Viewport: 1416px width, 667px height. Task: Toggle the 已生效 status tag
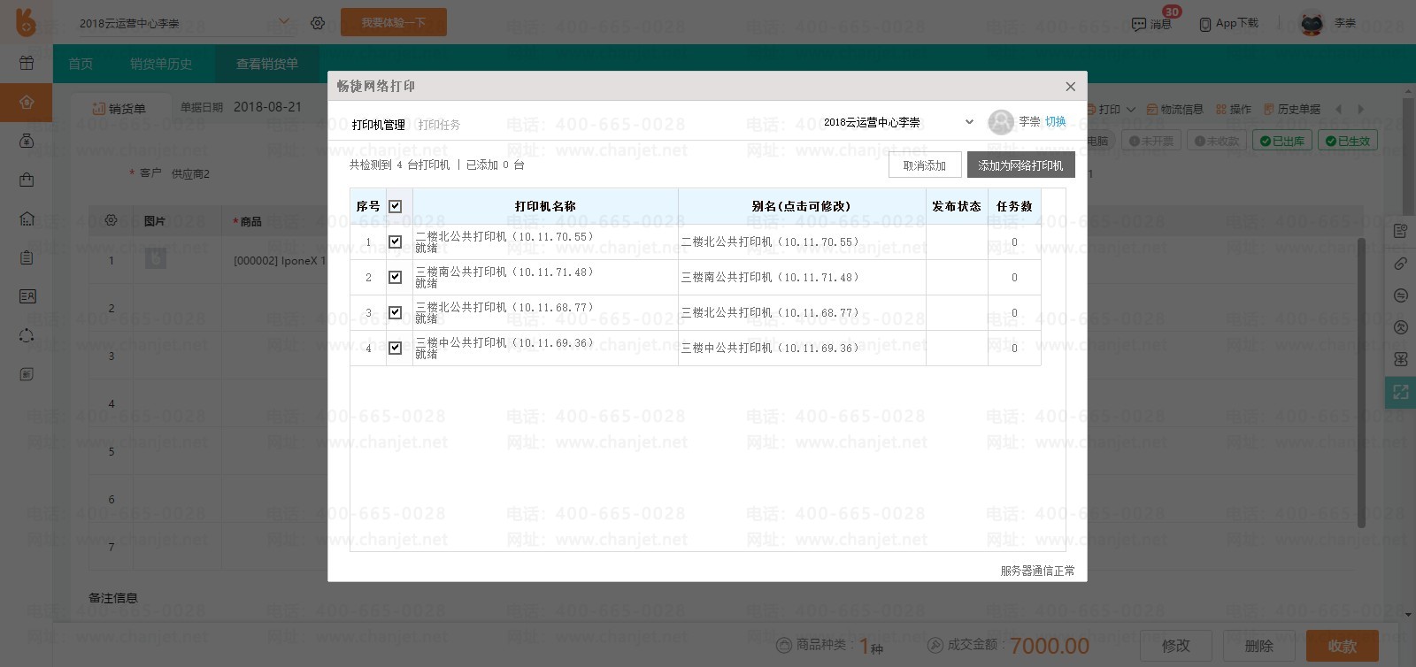coord(1348,141)
